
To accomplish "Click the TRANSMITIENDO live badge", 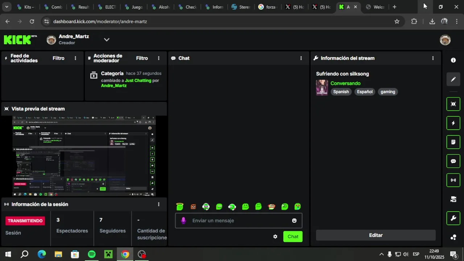I will [x=25, y=221].
